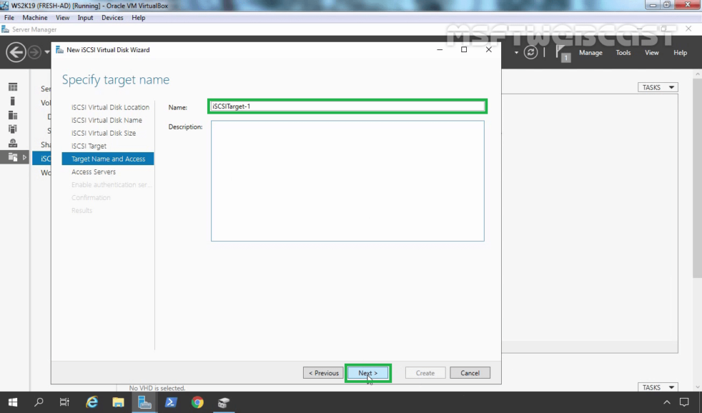Open the Local Server sidebar icon
This screenshot has height=413, width=702.
point(13,101)
